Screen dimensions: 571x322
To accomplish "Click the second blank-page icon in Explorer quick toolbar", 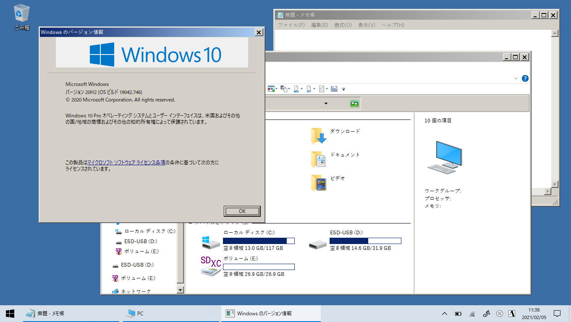I will click(x=309, y=88).
